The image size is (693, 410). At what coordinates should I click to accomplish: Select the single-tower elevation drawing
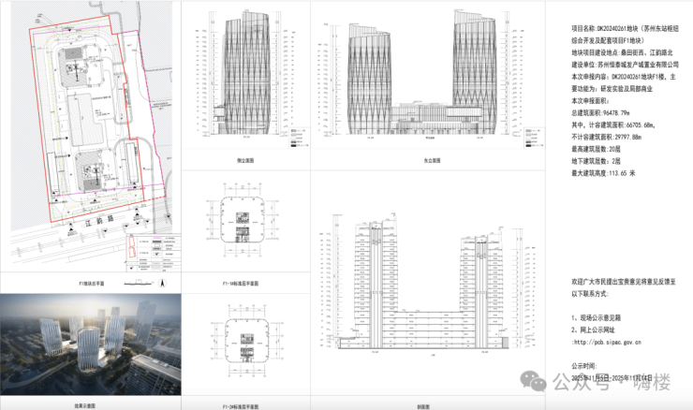point(245,75)
